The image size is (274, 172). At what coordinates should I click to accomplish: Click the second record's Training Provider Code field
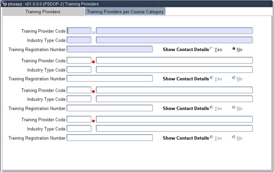(x=79, y=60)
